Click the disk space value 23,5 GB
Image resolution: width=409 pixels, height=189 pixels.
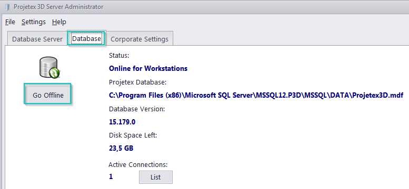(x=121, y=149)
